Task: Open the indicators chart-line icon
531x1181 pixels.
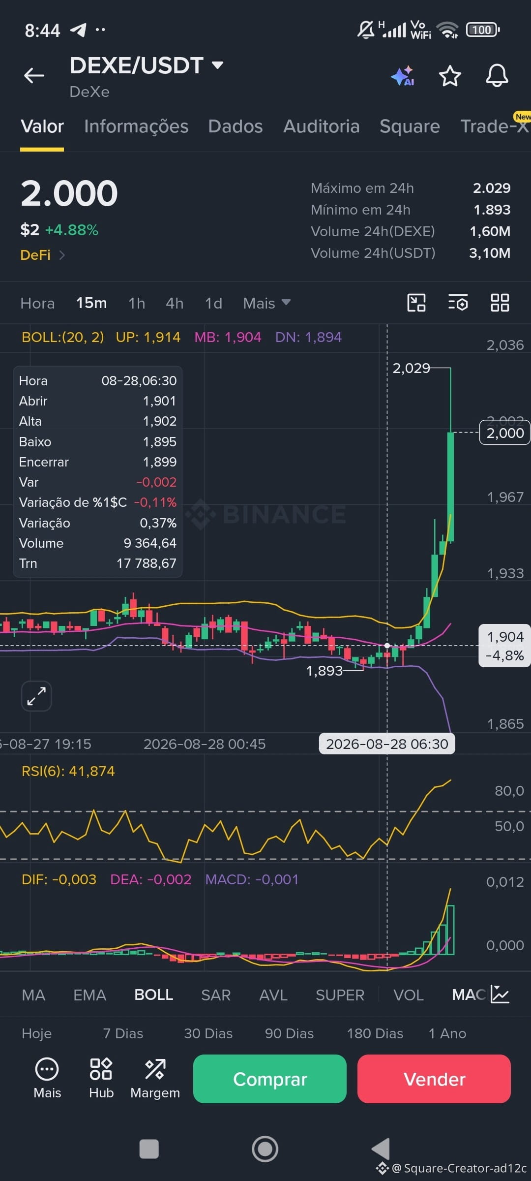Action: pos(500,995)
